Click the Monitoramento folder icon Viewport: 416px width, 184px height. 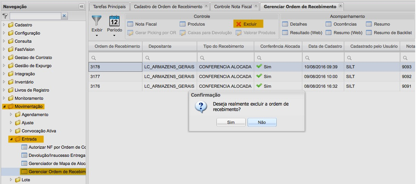(10, 98)
